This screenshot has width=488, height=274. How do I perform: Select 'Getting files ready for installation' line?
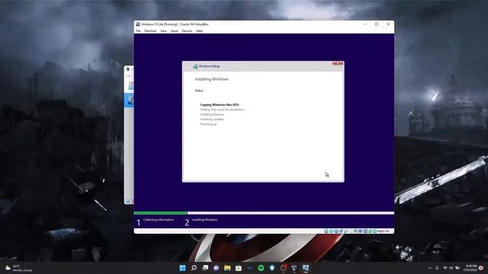click(x=222, y=110)
